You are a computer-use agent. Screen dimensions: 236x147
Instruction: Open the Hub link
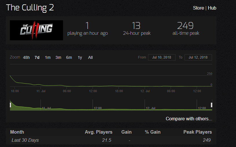click(x=212, y=8)
